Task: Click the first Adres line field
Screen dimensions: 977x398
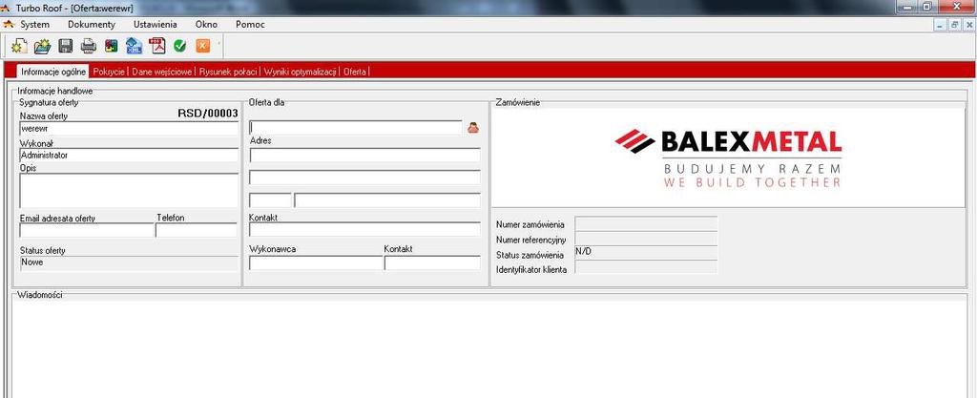Action: (364, 155)
